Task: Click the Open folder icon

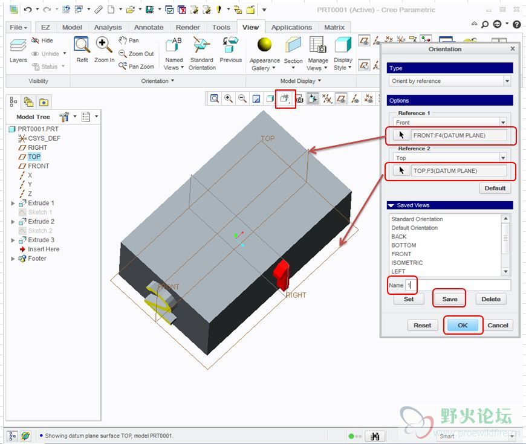Action: click(x=131, y=10)
